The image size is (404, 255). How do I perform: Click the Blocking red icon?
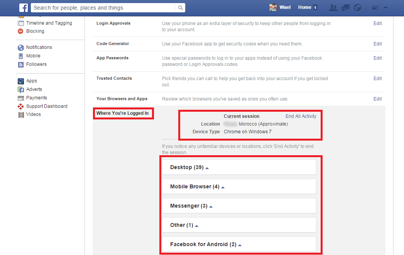click(x=20, y=31)
